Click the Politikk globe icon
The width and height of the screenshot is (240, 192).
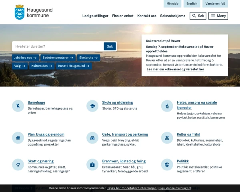167,164
